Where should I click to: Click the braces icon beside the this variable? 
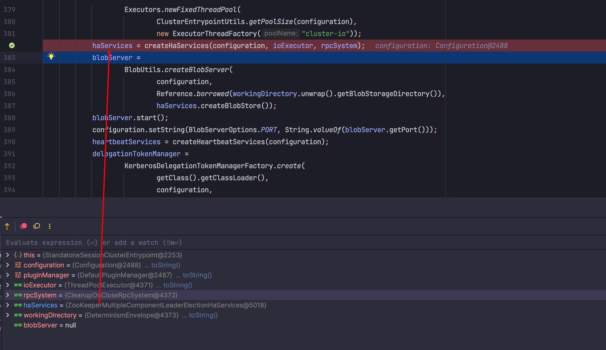pyautogui.click(x=18, y=255)
